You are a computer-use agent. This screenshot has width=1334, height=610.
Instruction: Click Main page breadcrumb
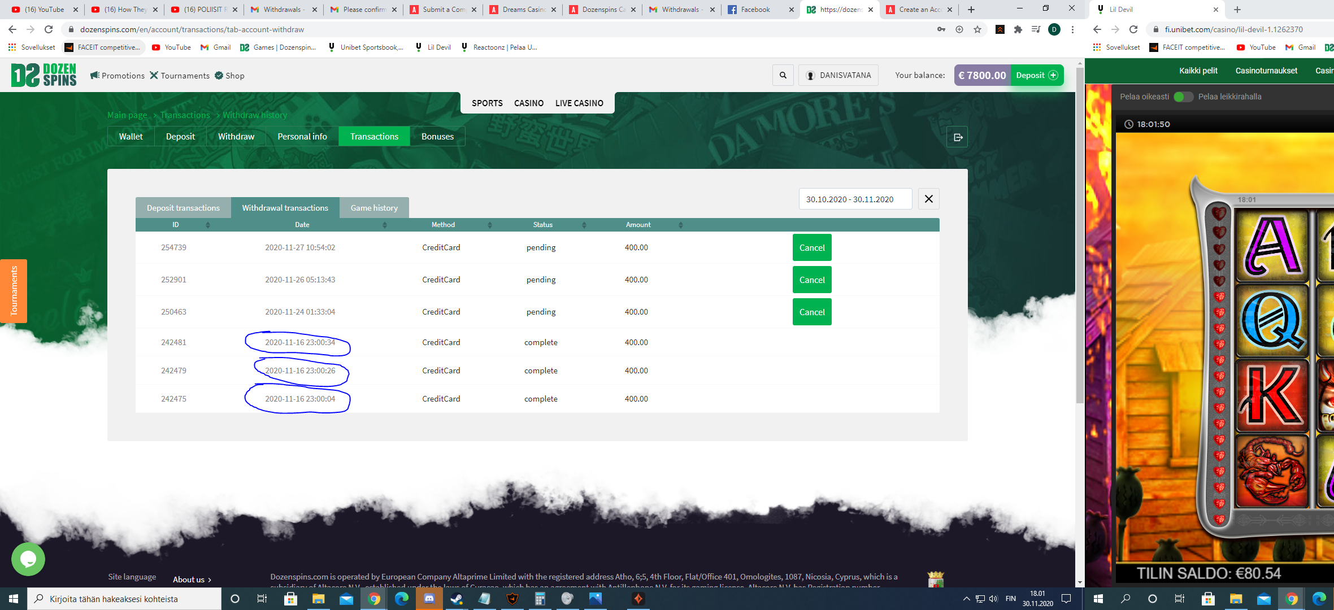[x=127, y=115]
